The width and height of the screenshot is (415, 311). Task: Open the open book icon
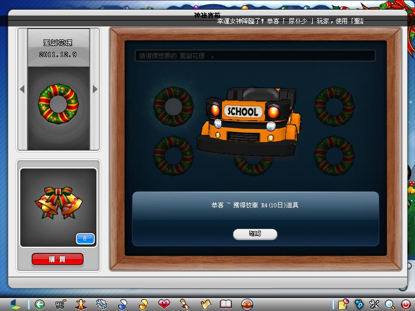[226, 304]
